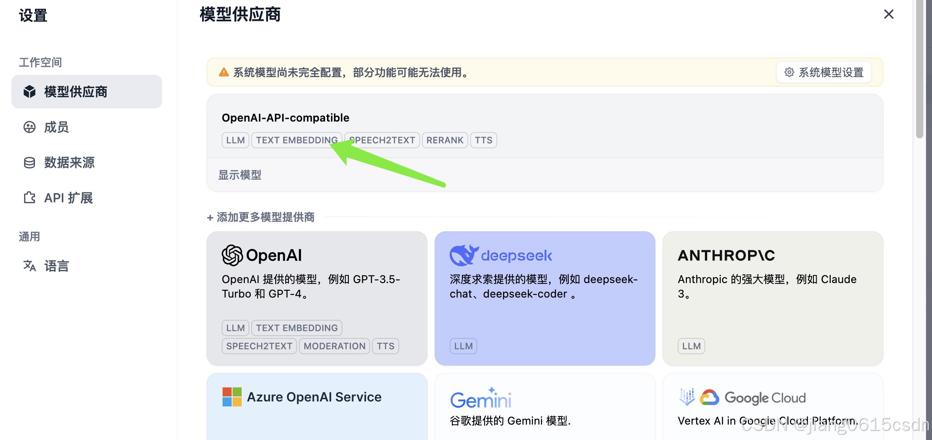Click the MODERATION tag in OpenAI card
The width and height of the screenshot is (932, 440).
(x=334, y=346)
